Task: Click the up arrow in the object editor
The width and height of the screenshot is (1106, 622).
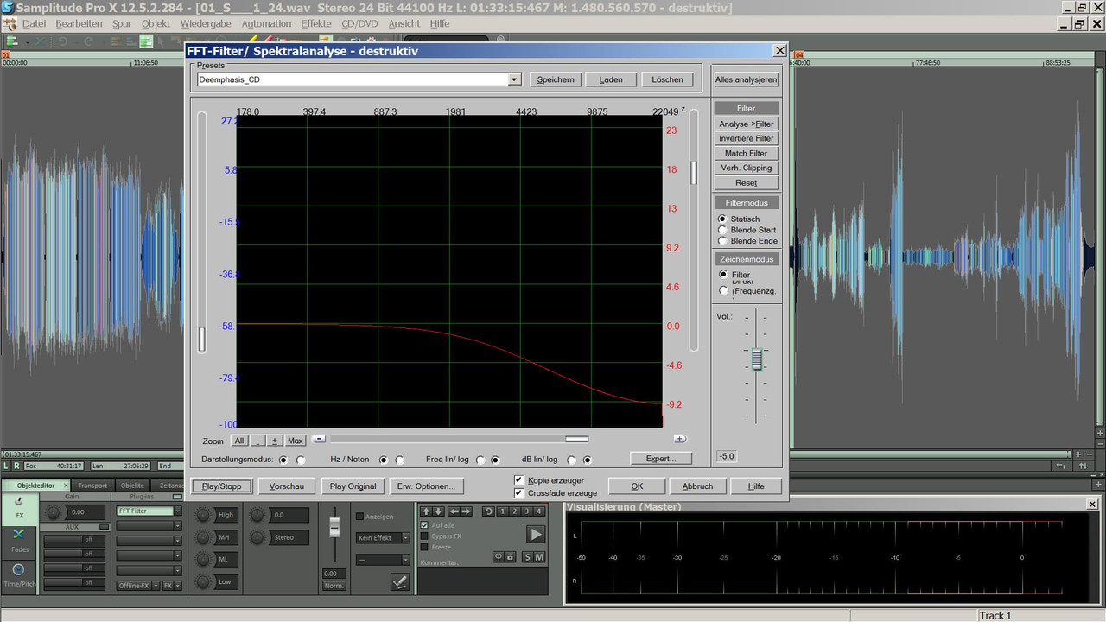Action: (426, 511)
